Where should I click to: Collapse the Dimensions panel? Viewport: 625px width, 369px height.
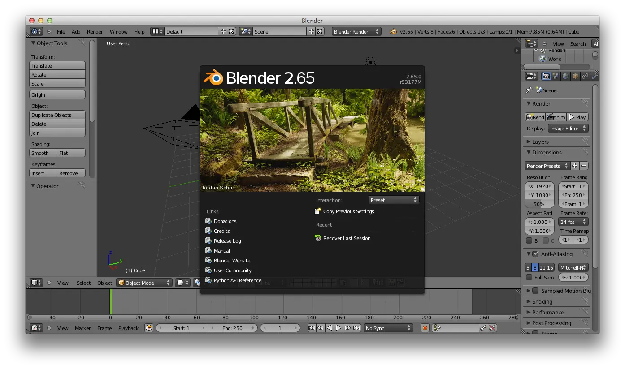pos(544,153)
